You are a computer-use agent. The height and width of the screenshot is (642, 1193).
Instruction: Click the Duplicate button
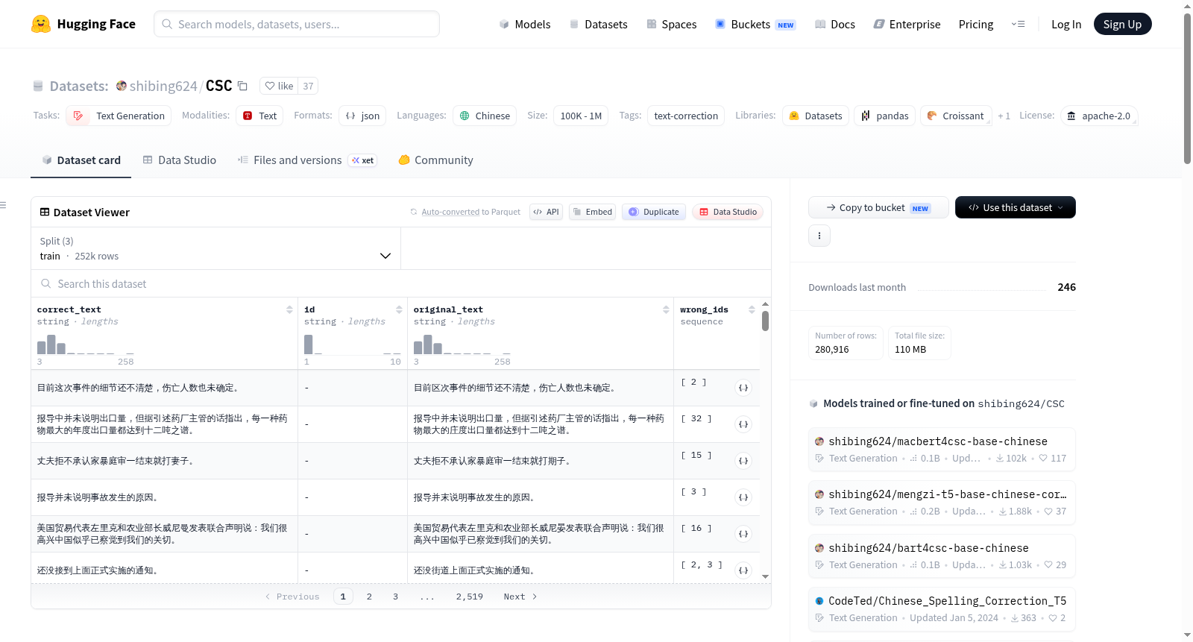pos(654,212)
